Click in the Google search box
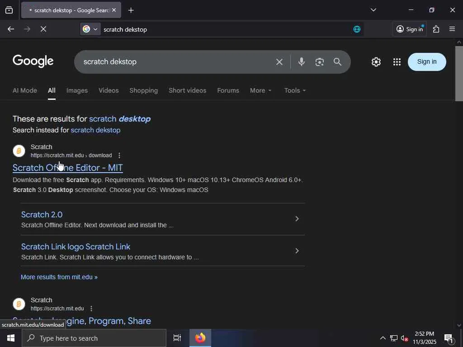Image resolution: width=463 pixels, height=347 pixels. coord(177,61)
